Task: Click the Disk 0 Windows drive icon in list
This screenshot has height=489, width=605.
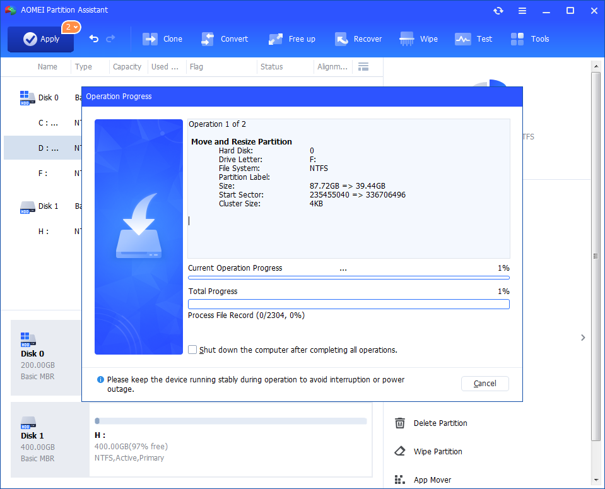Action: tap(27, 98)
